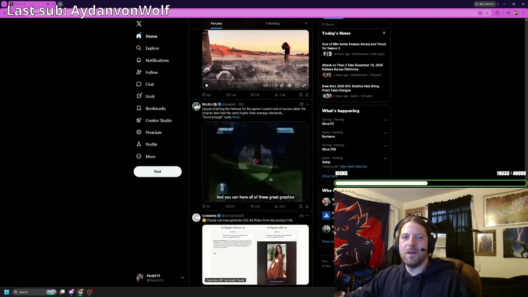Open Bookmarks in the sidebar
The width and height of the screenshot is (528, 297).
click(x=151, y=108)
